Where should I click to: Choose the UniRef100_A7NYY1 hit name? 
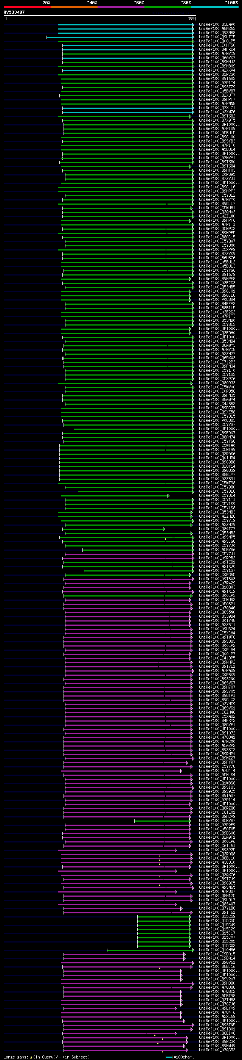click(217, 158)
